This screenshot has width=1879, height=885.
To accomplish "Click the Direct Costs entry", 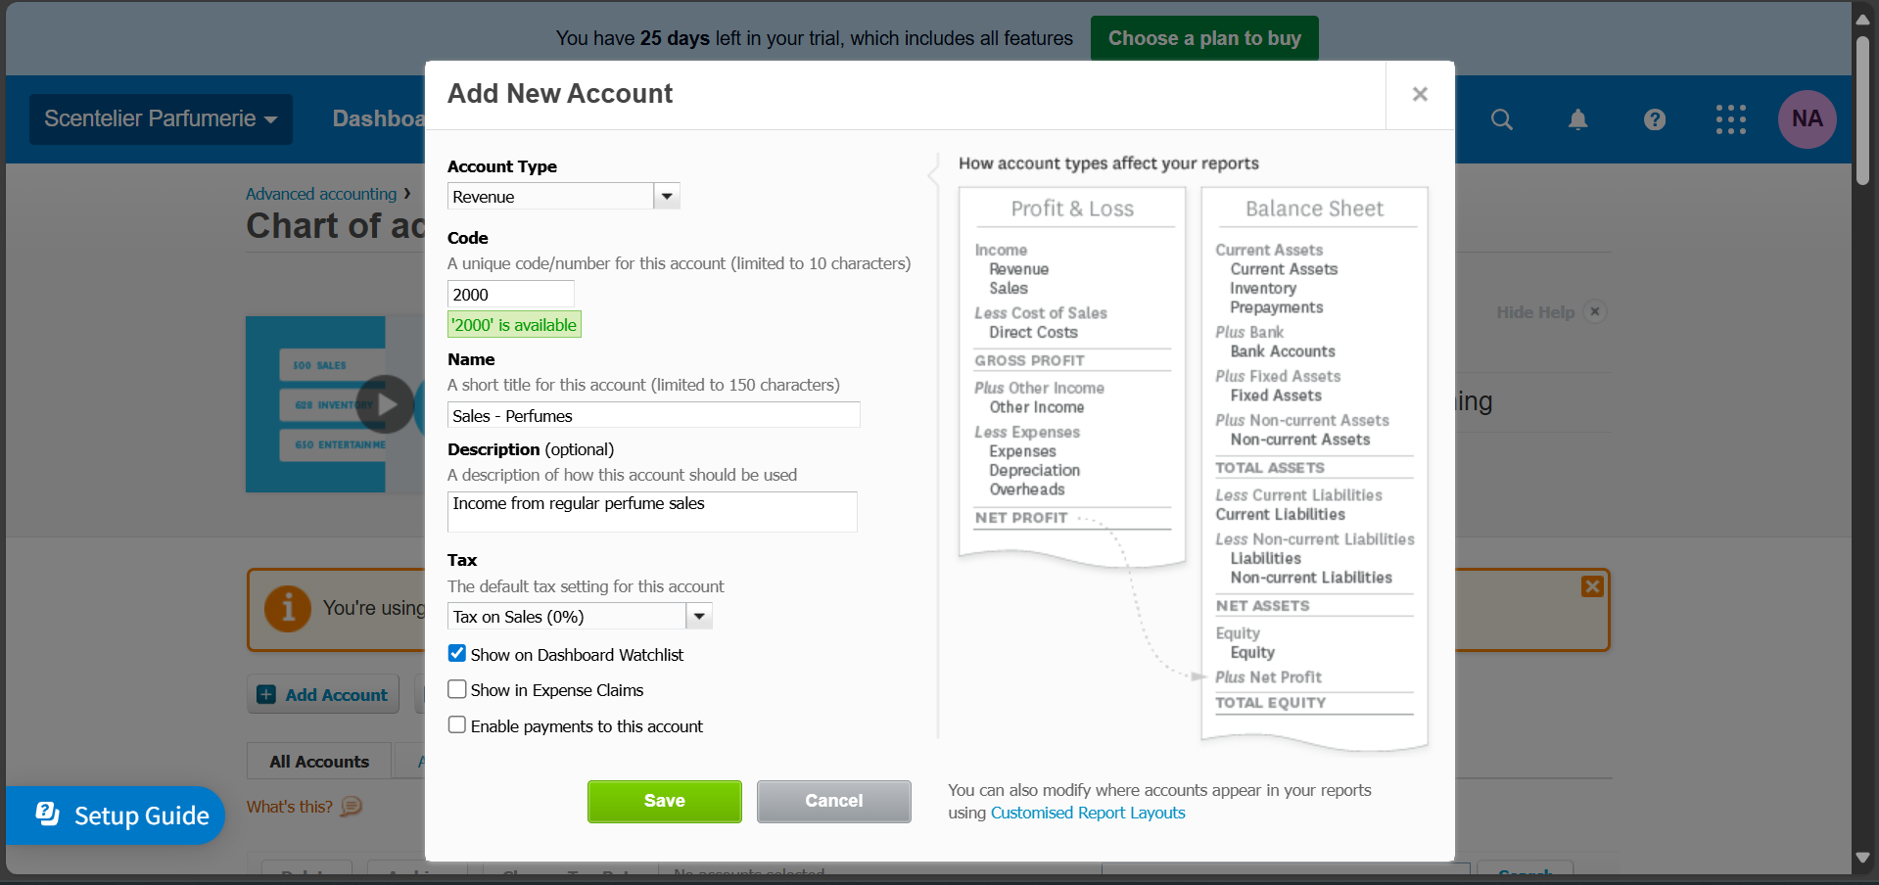I will tap(1033, 333).
